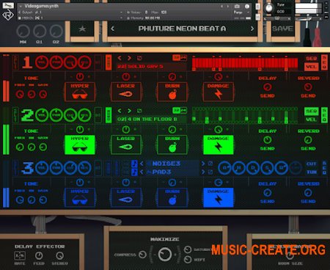Viewport: 330px width, 270px height.
Task: Click the star favorite icon
Action: 82,29
